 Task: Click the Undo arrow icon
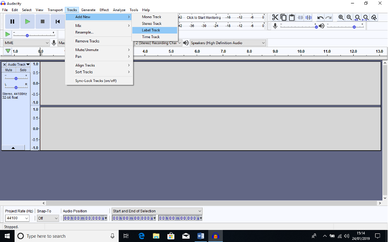320,17
